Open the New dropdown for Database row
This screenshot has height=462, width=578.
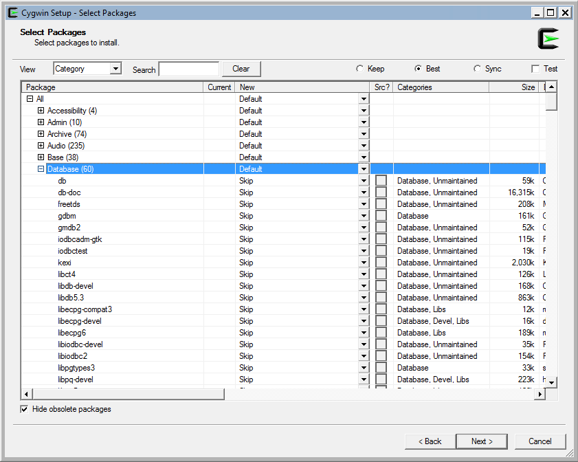click(364, 169)
